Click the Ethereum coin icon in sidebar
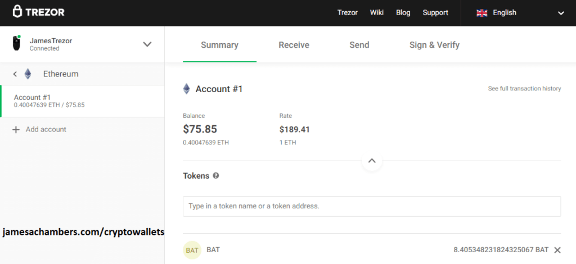This screenshot has width=576, height=264. click(28, 74)
